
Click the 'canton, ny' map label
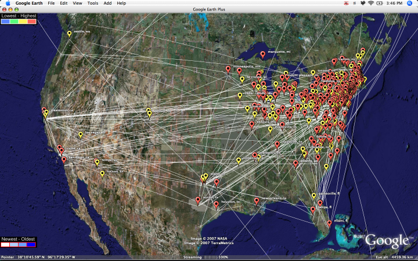347,59
